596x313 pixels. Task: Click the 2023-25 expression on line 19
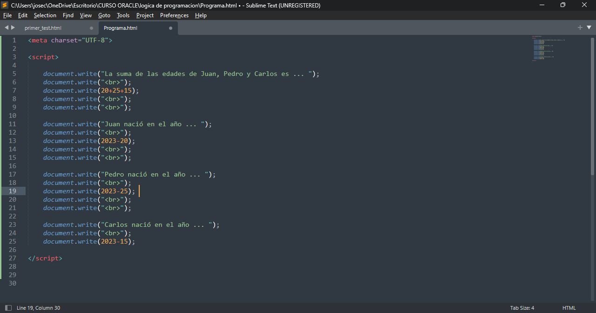point(115,191)
